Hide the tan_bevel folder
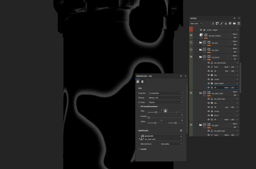Image resolution: width=256 pixels, height=169 pixels. click(191, 57)
